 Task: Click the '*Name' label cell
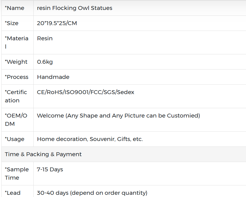[15, 8]
